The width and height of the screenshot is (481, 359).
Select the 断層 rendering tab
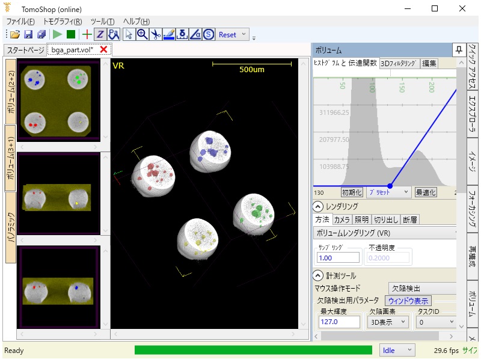tap(410, 219)
